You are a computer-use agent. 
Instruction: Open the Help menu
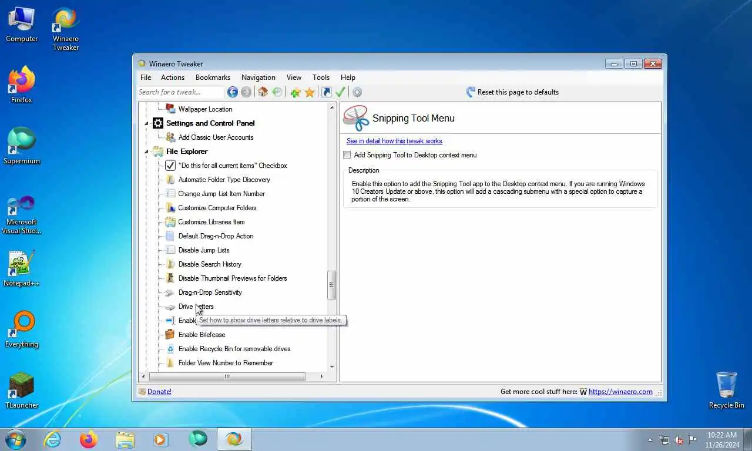pyautogui.click(x=348, y=78)
